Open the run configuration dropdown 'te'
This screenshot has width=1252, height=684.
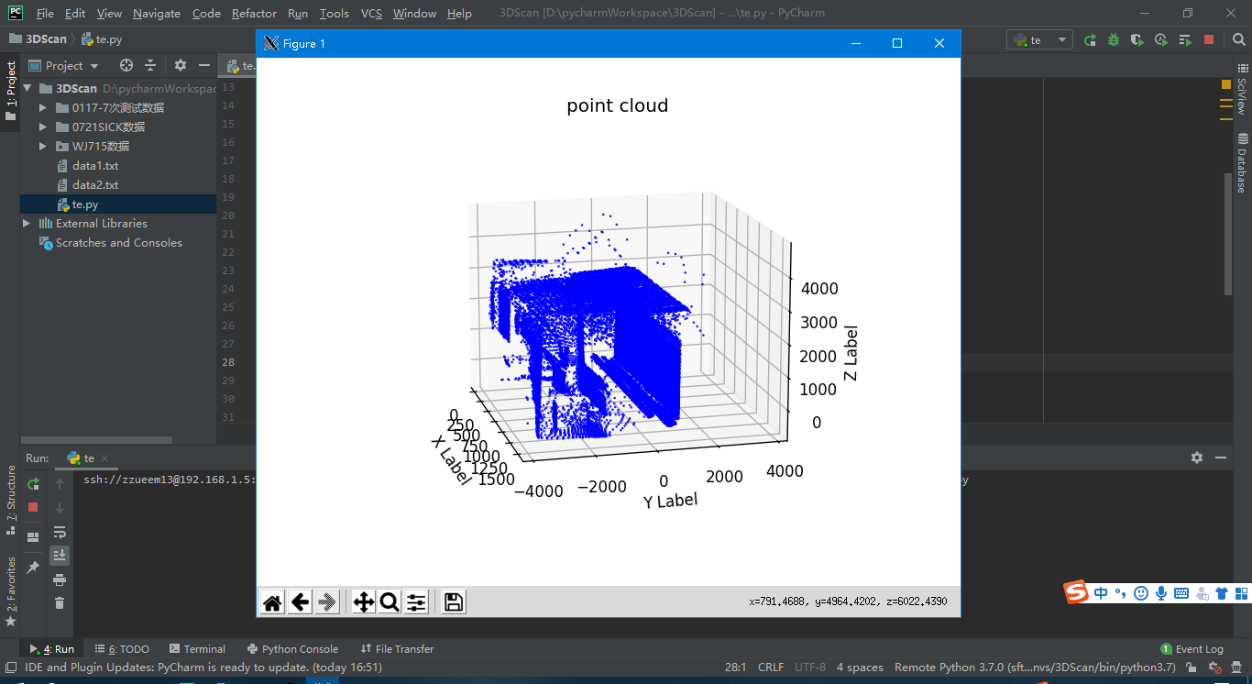click(x=1040, y=39)
